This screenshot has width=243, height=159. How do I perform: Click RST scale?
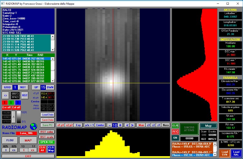pyautogui.click(x=47, y=137)
